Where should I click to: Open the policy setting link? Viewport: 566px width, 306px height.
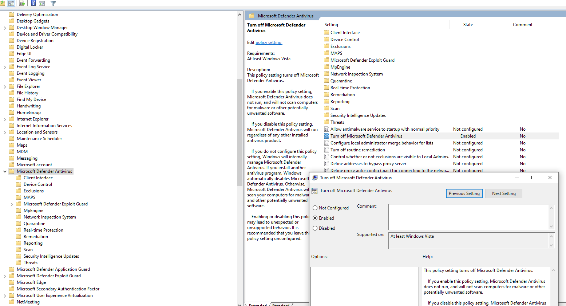point(269,42)
